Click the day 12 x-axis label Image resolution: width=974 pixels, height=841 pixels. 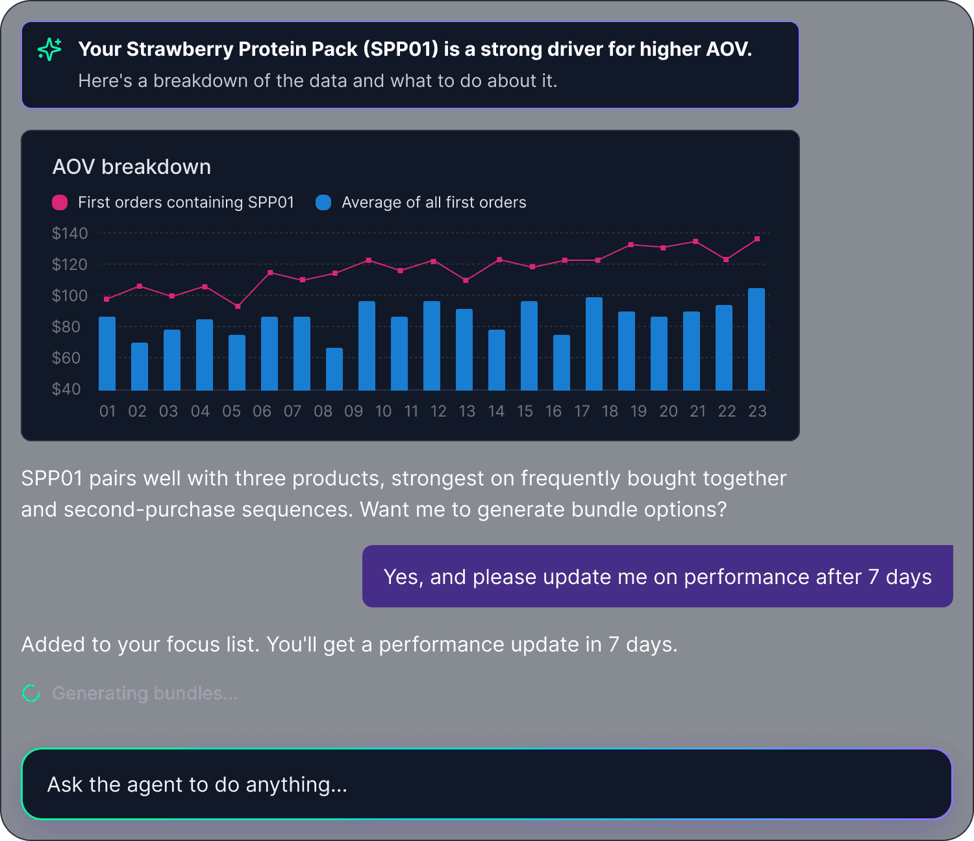[439, 411]
